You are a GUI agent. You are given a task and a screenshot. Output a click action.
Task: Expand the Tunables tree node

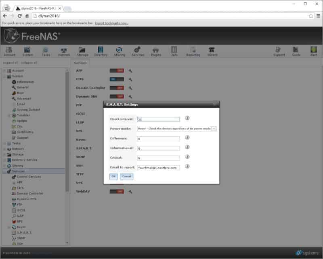coord(9,115)
